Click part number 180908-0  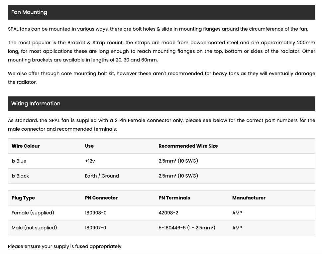coord(96,213)
